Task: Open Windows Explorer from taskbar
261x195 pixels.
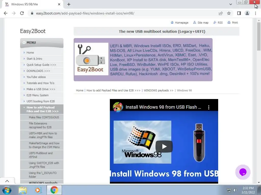Action: (23, 190)
